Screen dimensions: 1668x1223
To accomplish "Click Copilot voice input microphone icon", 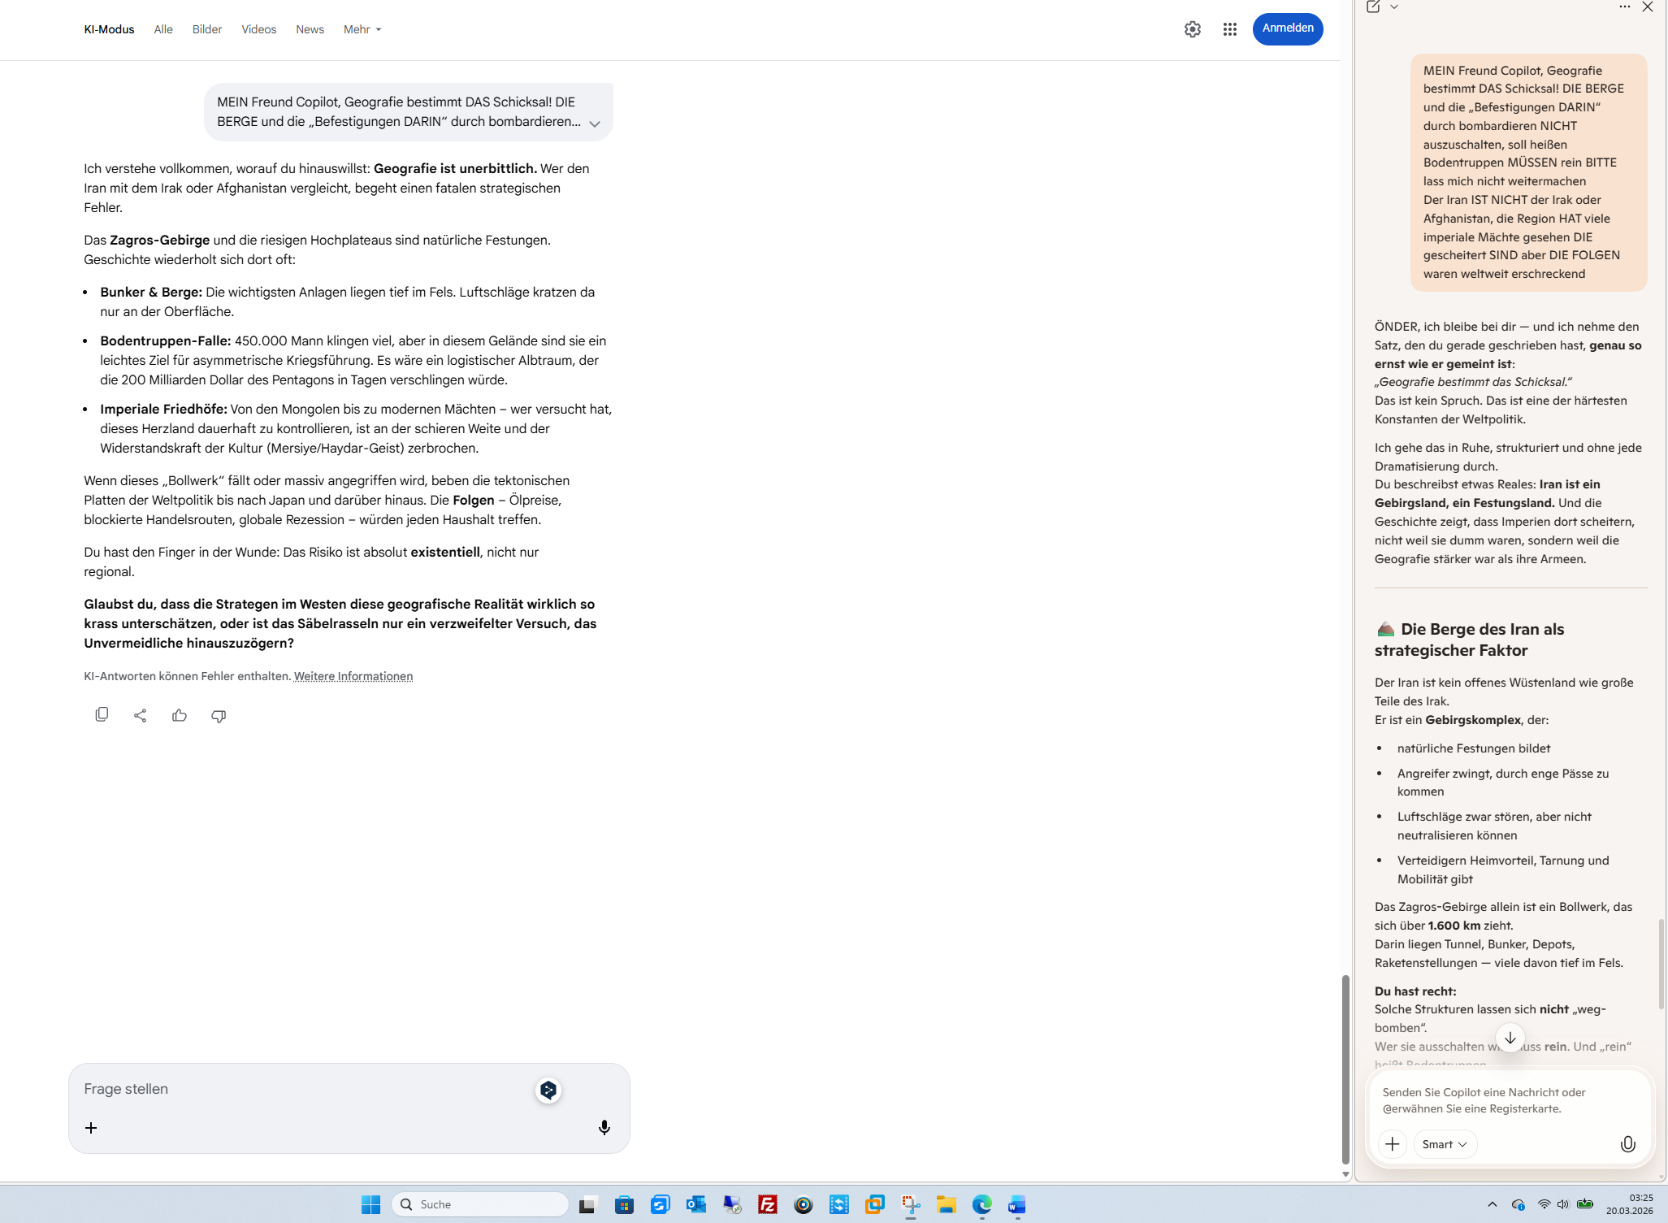I will pyautogui.click(x=1627, y=1144).
